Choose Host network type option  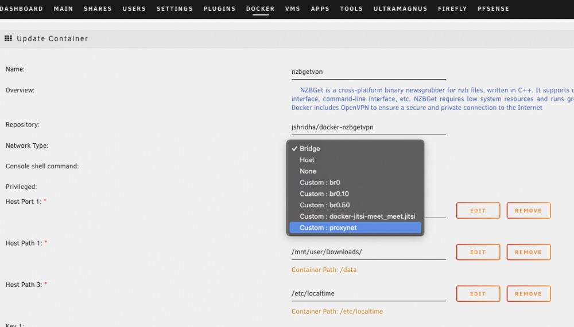(x=355, y=160)
